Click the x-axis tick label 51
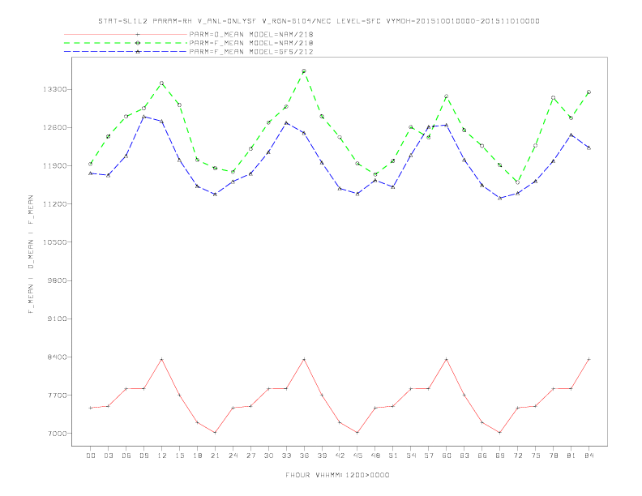The width and height of the screenshot is (642, 496). tap(393, 455)
